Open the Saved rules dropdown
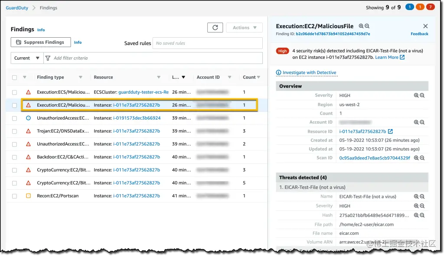Screen dimensions: 444x256 click(207, 43)
